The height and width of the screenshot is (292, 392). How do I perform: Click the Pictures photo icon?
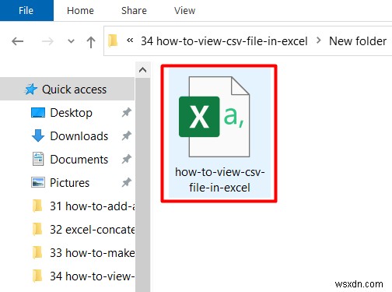38,182
